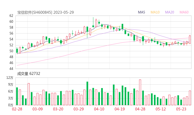The height and width of the screenshot is (115, 194).
Task: Click the 02-28 date axis label
Action: 17,109
